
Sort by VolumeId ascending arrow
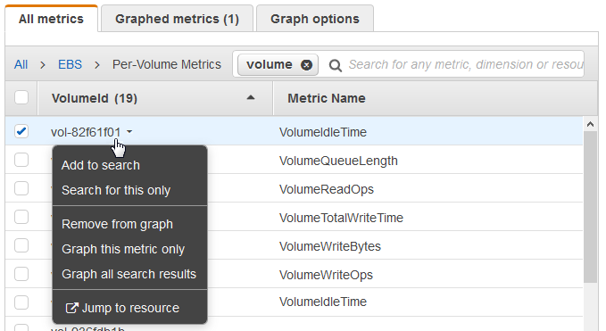[251, 98]
